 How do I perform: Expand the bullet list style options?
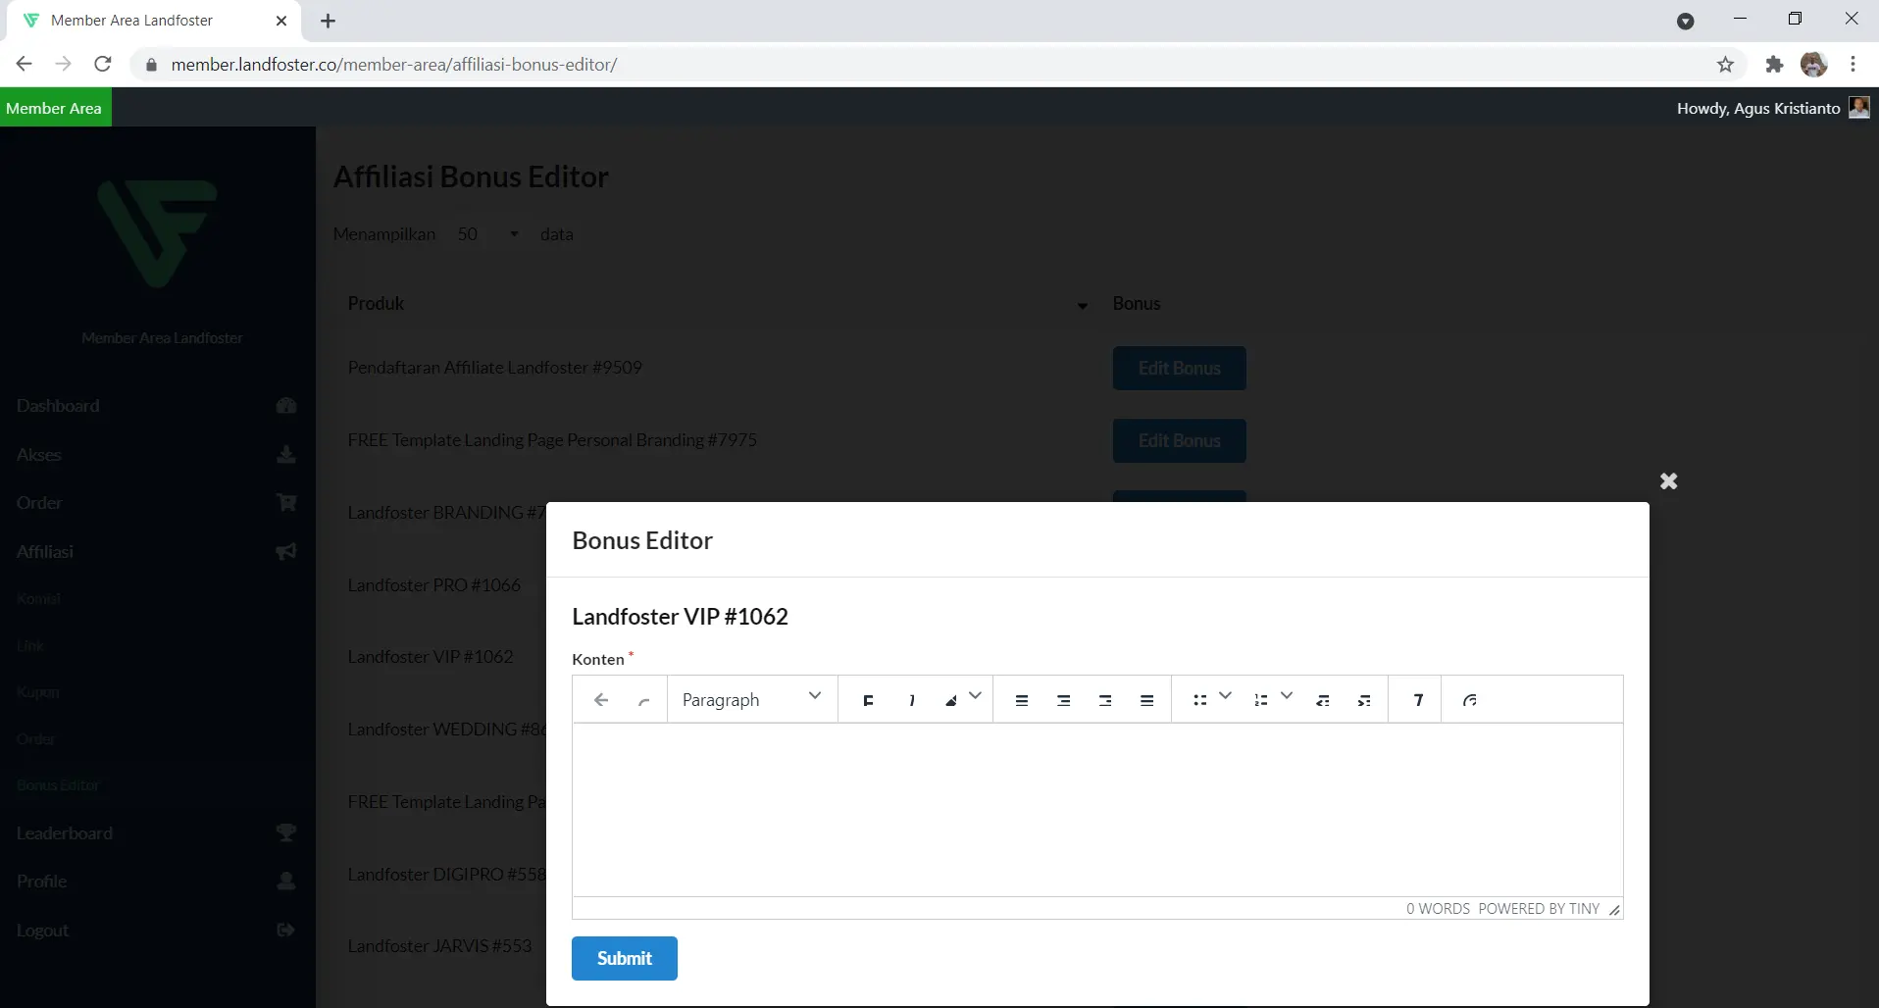[x=1226, y=696]
